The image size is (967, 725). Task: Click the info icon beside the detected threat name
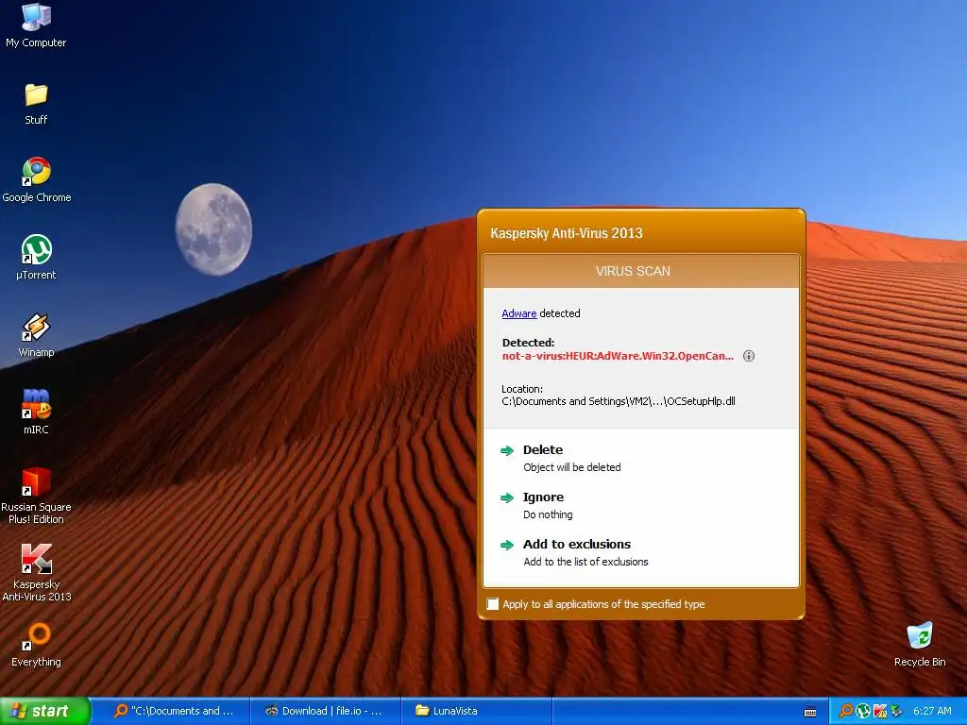(x=749, y=356)
